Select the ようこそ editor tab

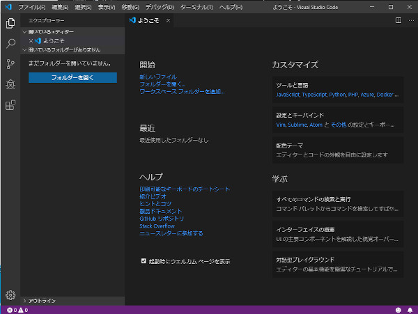click(x=148, y=20)
